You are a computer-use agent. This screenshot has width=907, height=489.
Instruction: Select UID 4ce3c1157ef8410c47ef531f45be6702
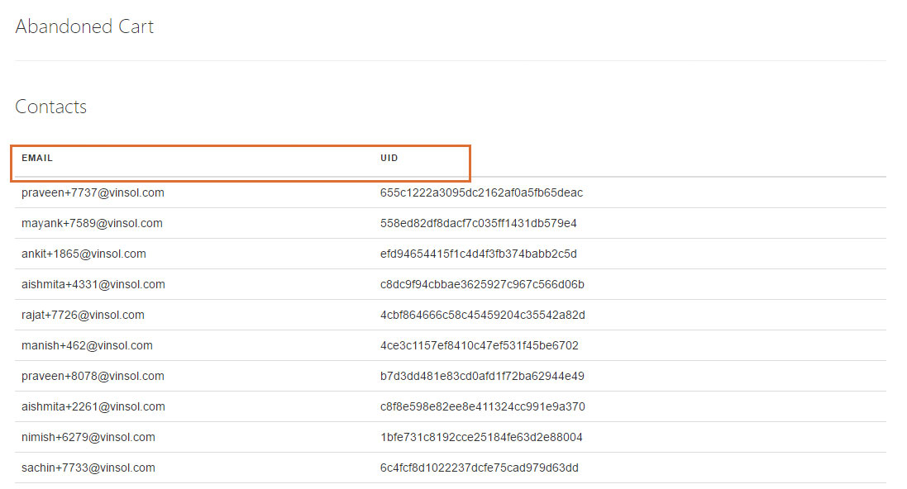point(480,345)
